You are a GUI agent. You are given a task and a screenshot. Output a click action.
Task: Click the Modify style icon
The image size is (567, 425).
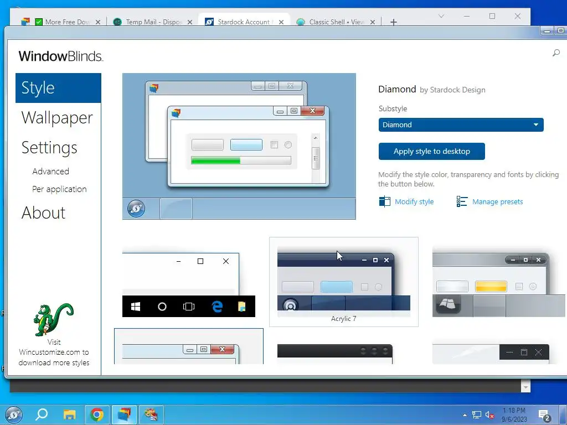384,201
